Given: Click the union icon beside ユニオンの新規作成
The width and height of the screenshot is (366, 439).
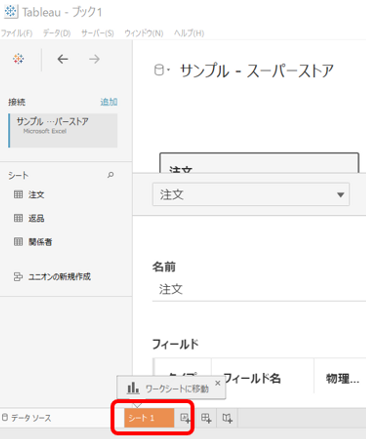Looking at the screenshot, I should click(x=18, y=277).
